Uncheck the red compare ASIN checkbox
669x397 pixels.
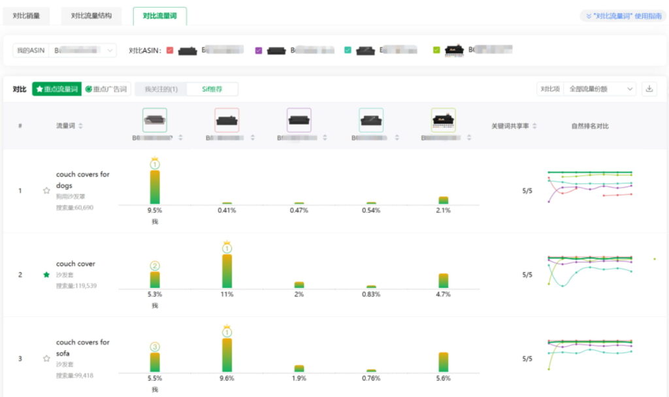tap(170, 50)
